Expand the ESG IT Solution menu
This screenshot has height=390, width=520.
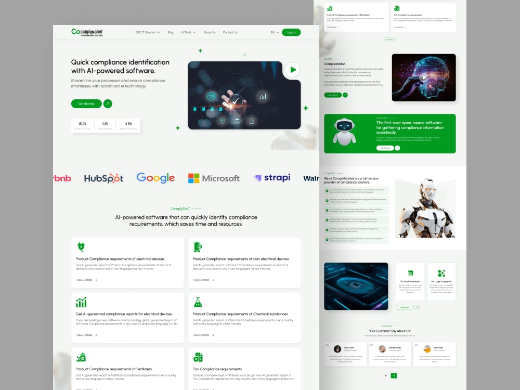coord(148,32)
